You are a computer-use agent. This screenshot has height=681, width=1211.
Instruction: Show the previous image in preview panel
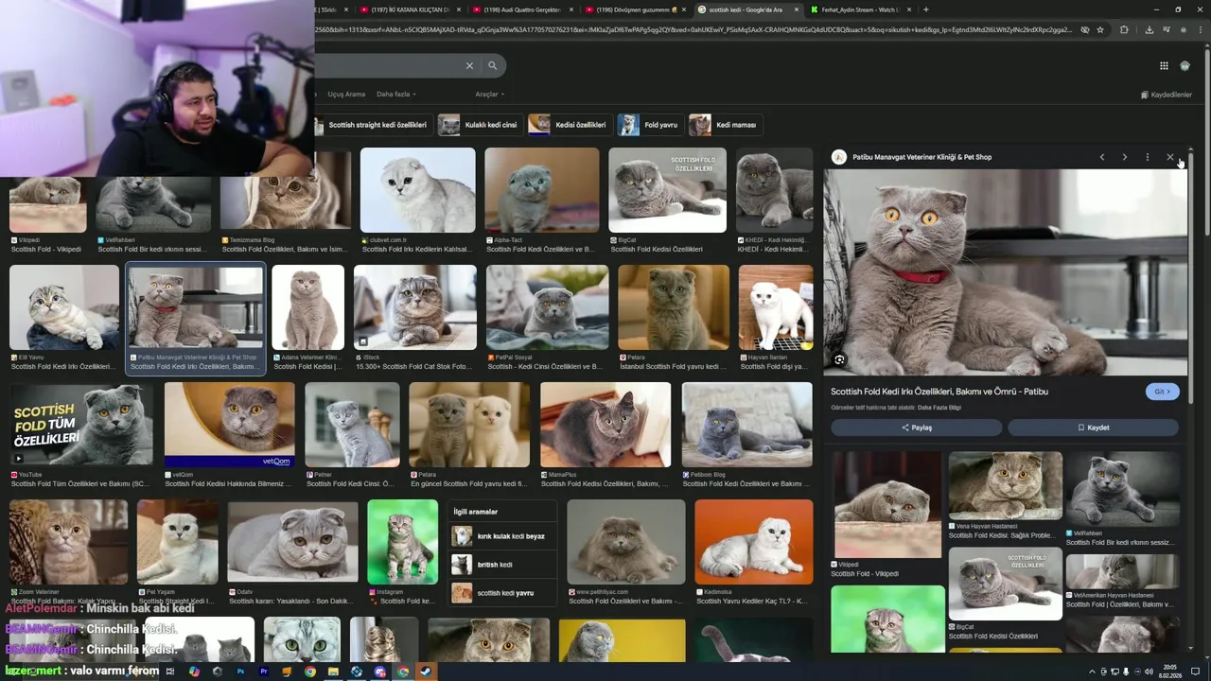coord(1101,157)
